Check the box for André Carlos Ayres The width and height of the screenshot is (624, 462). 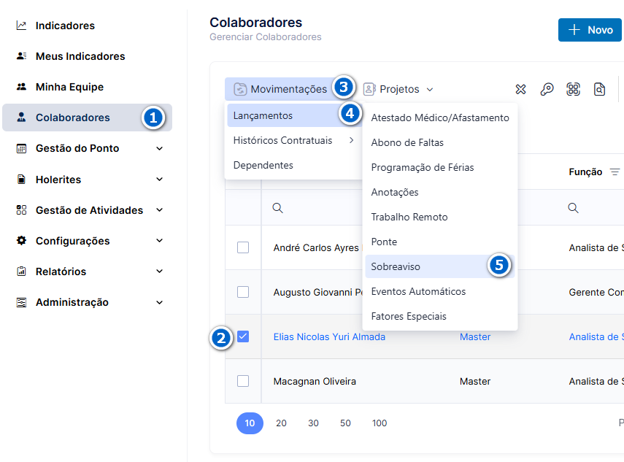243,247
